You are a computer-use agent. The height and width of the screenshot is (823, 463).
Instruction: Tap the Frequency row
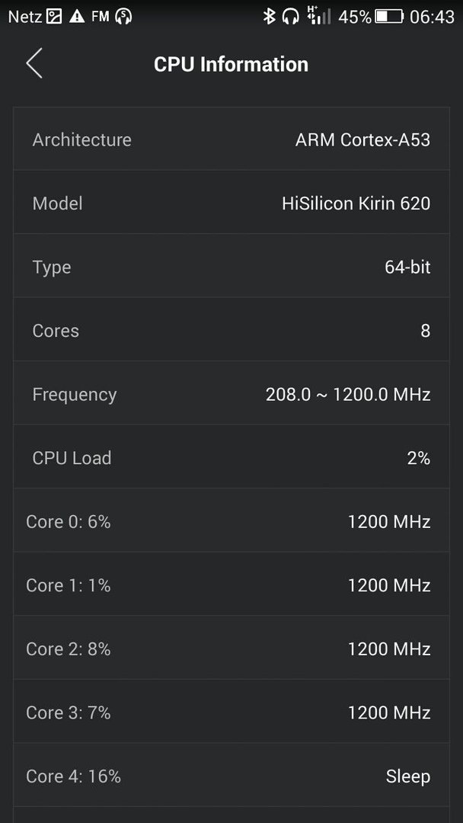click(231, 394)
